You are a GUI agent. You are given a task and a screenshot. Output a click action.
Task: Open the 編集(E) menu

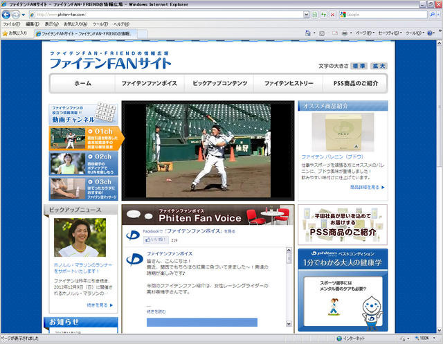[33, 24]
